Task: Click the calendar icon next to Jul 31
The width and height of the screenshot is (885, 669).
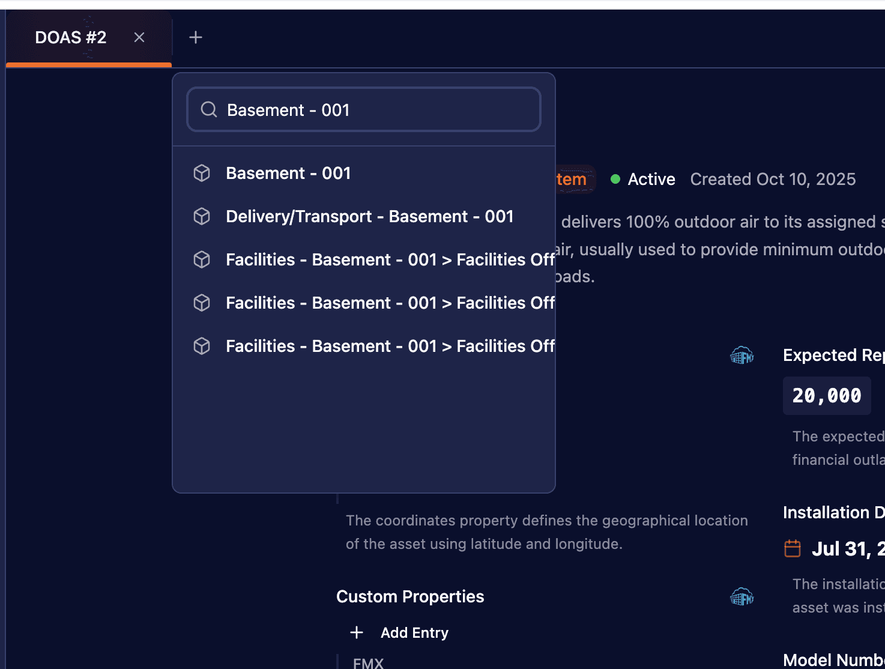Action: [793, 548]
